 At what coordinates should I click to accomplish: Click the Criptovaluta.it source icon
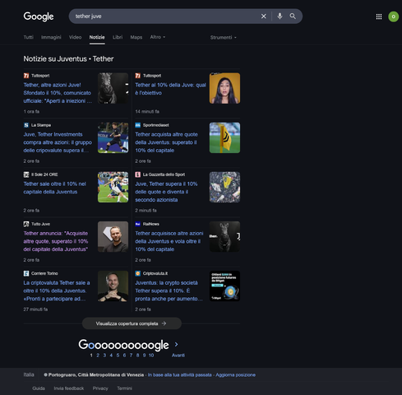[137, 273]
